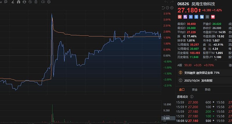This screenshot has height=124, width=232.
Task: Zoom in the chart with plus button
Action: point(171,8)
